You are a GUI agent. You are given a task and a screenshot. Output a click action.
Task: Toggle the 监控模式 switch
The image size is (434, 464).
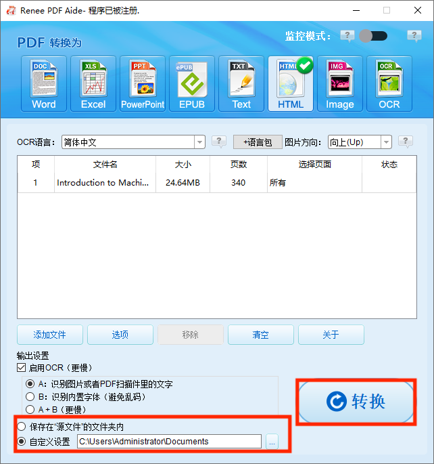pos(373,36)
